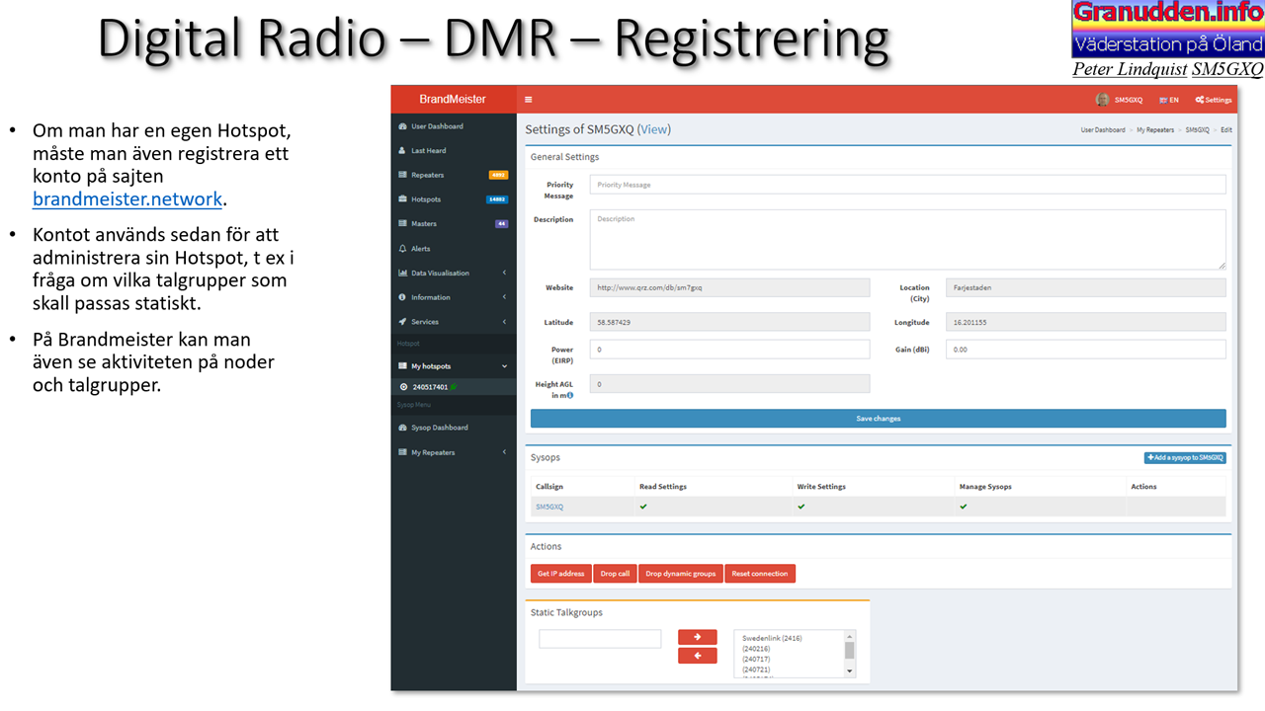Click the Hotspots briefcase icon
The width and height of the screenshot is (1265, 711).
point(402,199)
